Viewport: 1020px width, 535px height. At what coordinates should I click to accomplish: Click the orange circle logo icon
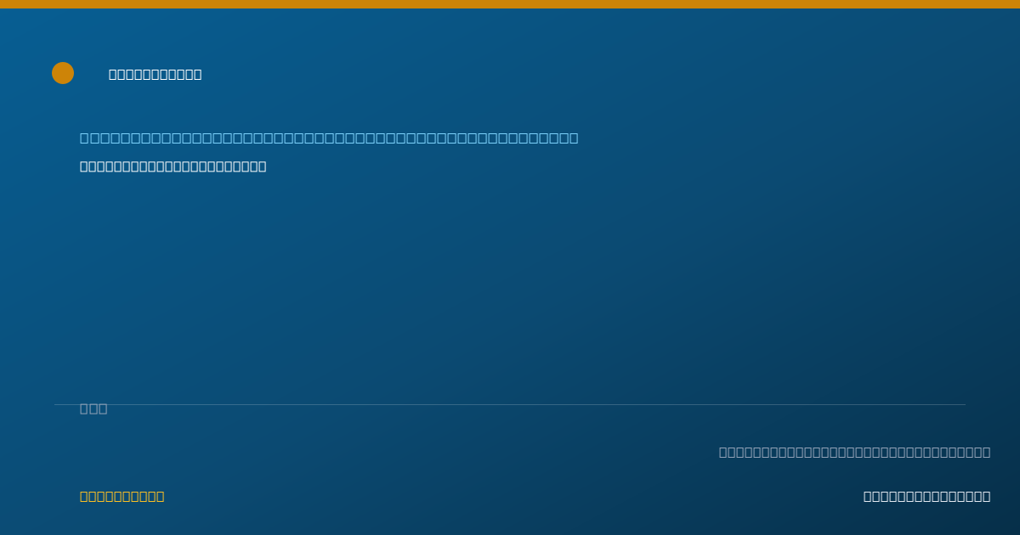click(63, 73)
